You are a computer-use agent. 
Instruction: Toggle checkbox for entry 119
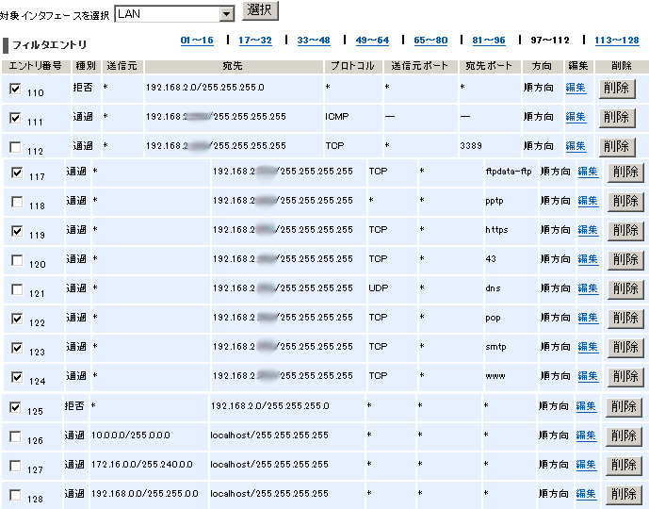17,230
